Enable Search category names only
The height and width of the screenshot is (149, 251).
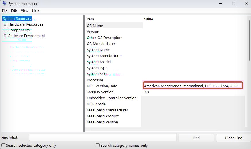(98, 145)
